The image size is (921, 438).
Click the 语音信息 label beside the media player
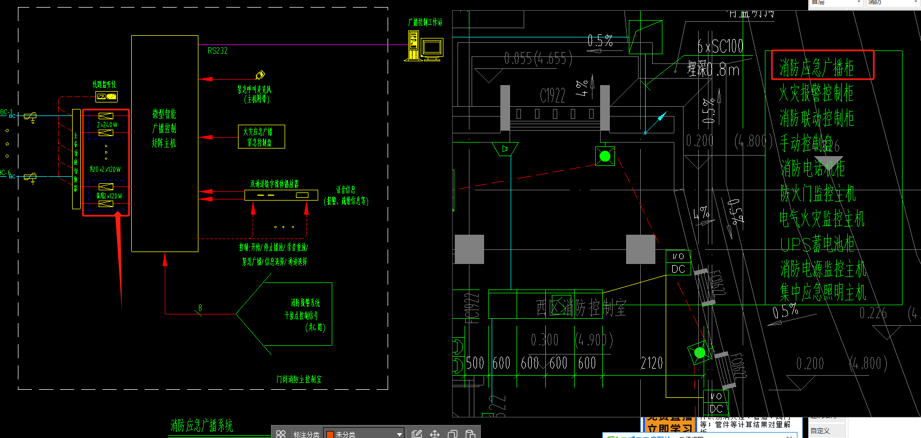pyautogui.click(x=345, y=190)
